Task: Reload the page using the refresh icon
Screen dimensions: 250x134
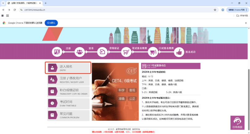Action: (15, 10)
